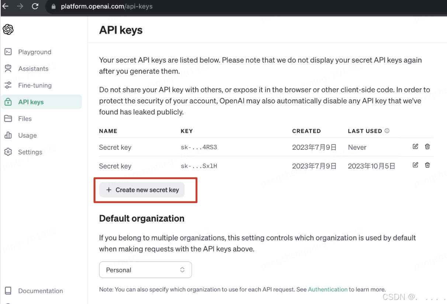The width and height of the screenshot is (447, 304).
Task: Click the CREATED column header
Action: [306, 131]
